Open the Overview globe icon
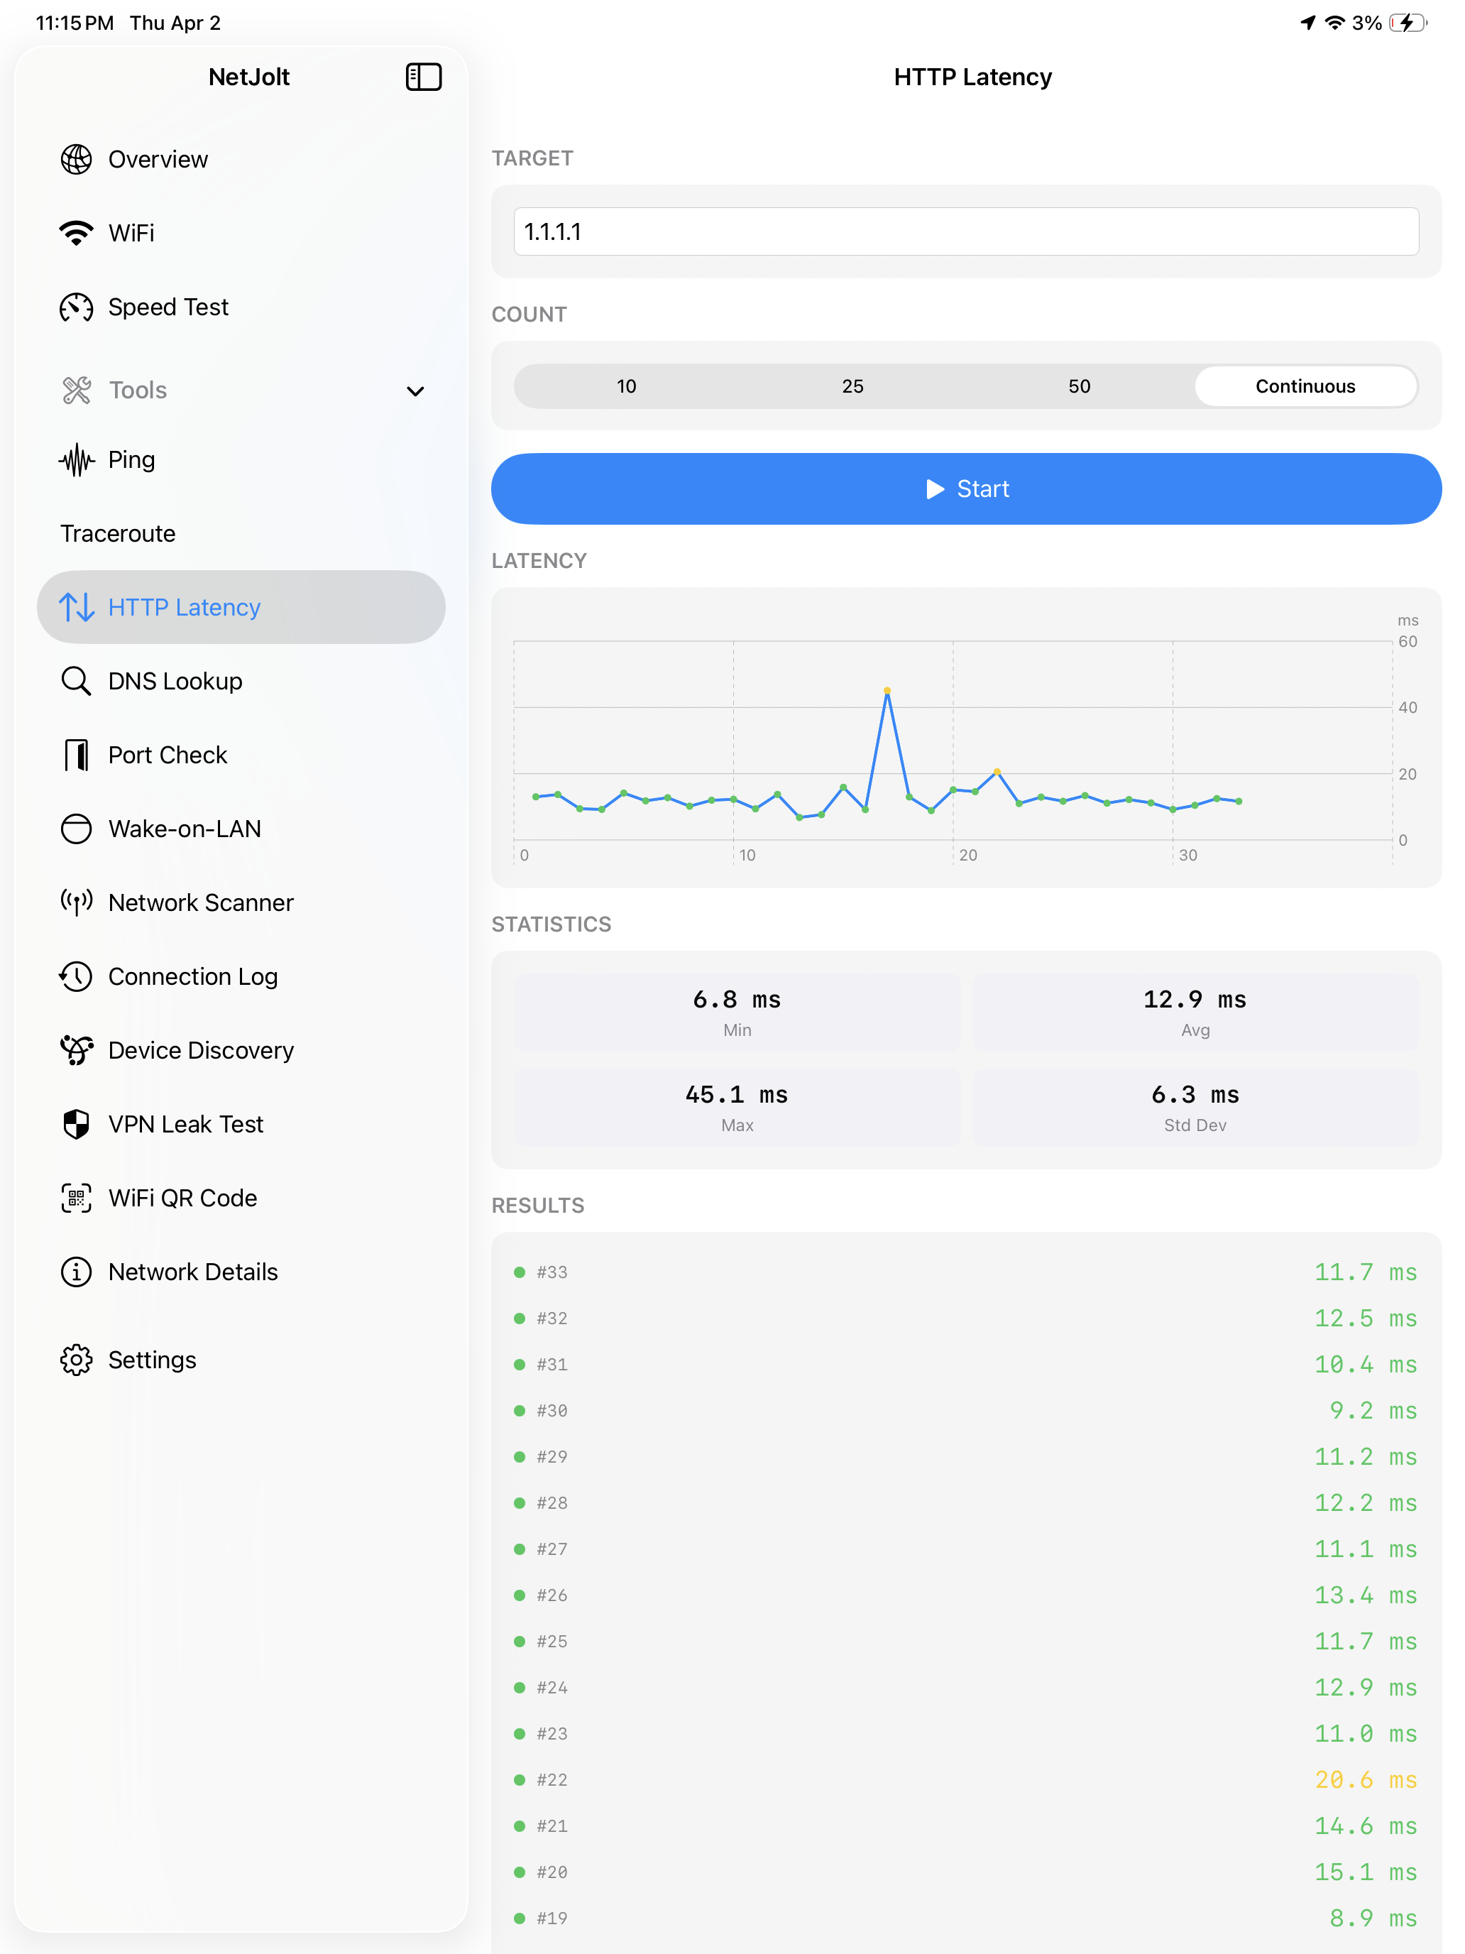Viewport: 1465px width, 1954px height. point(76,160)
